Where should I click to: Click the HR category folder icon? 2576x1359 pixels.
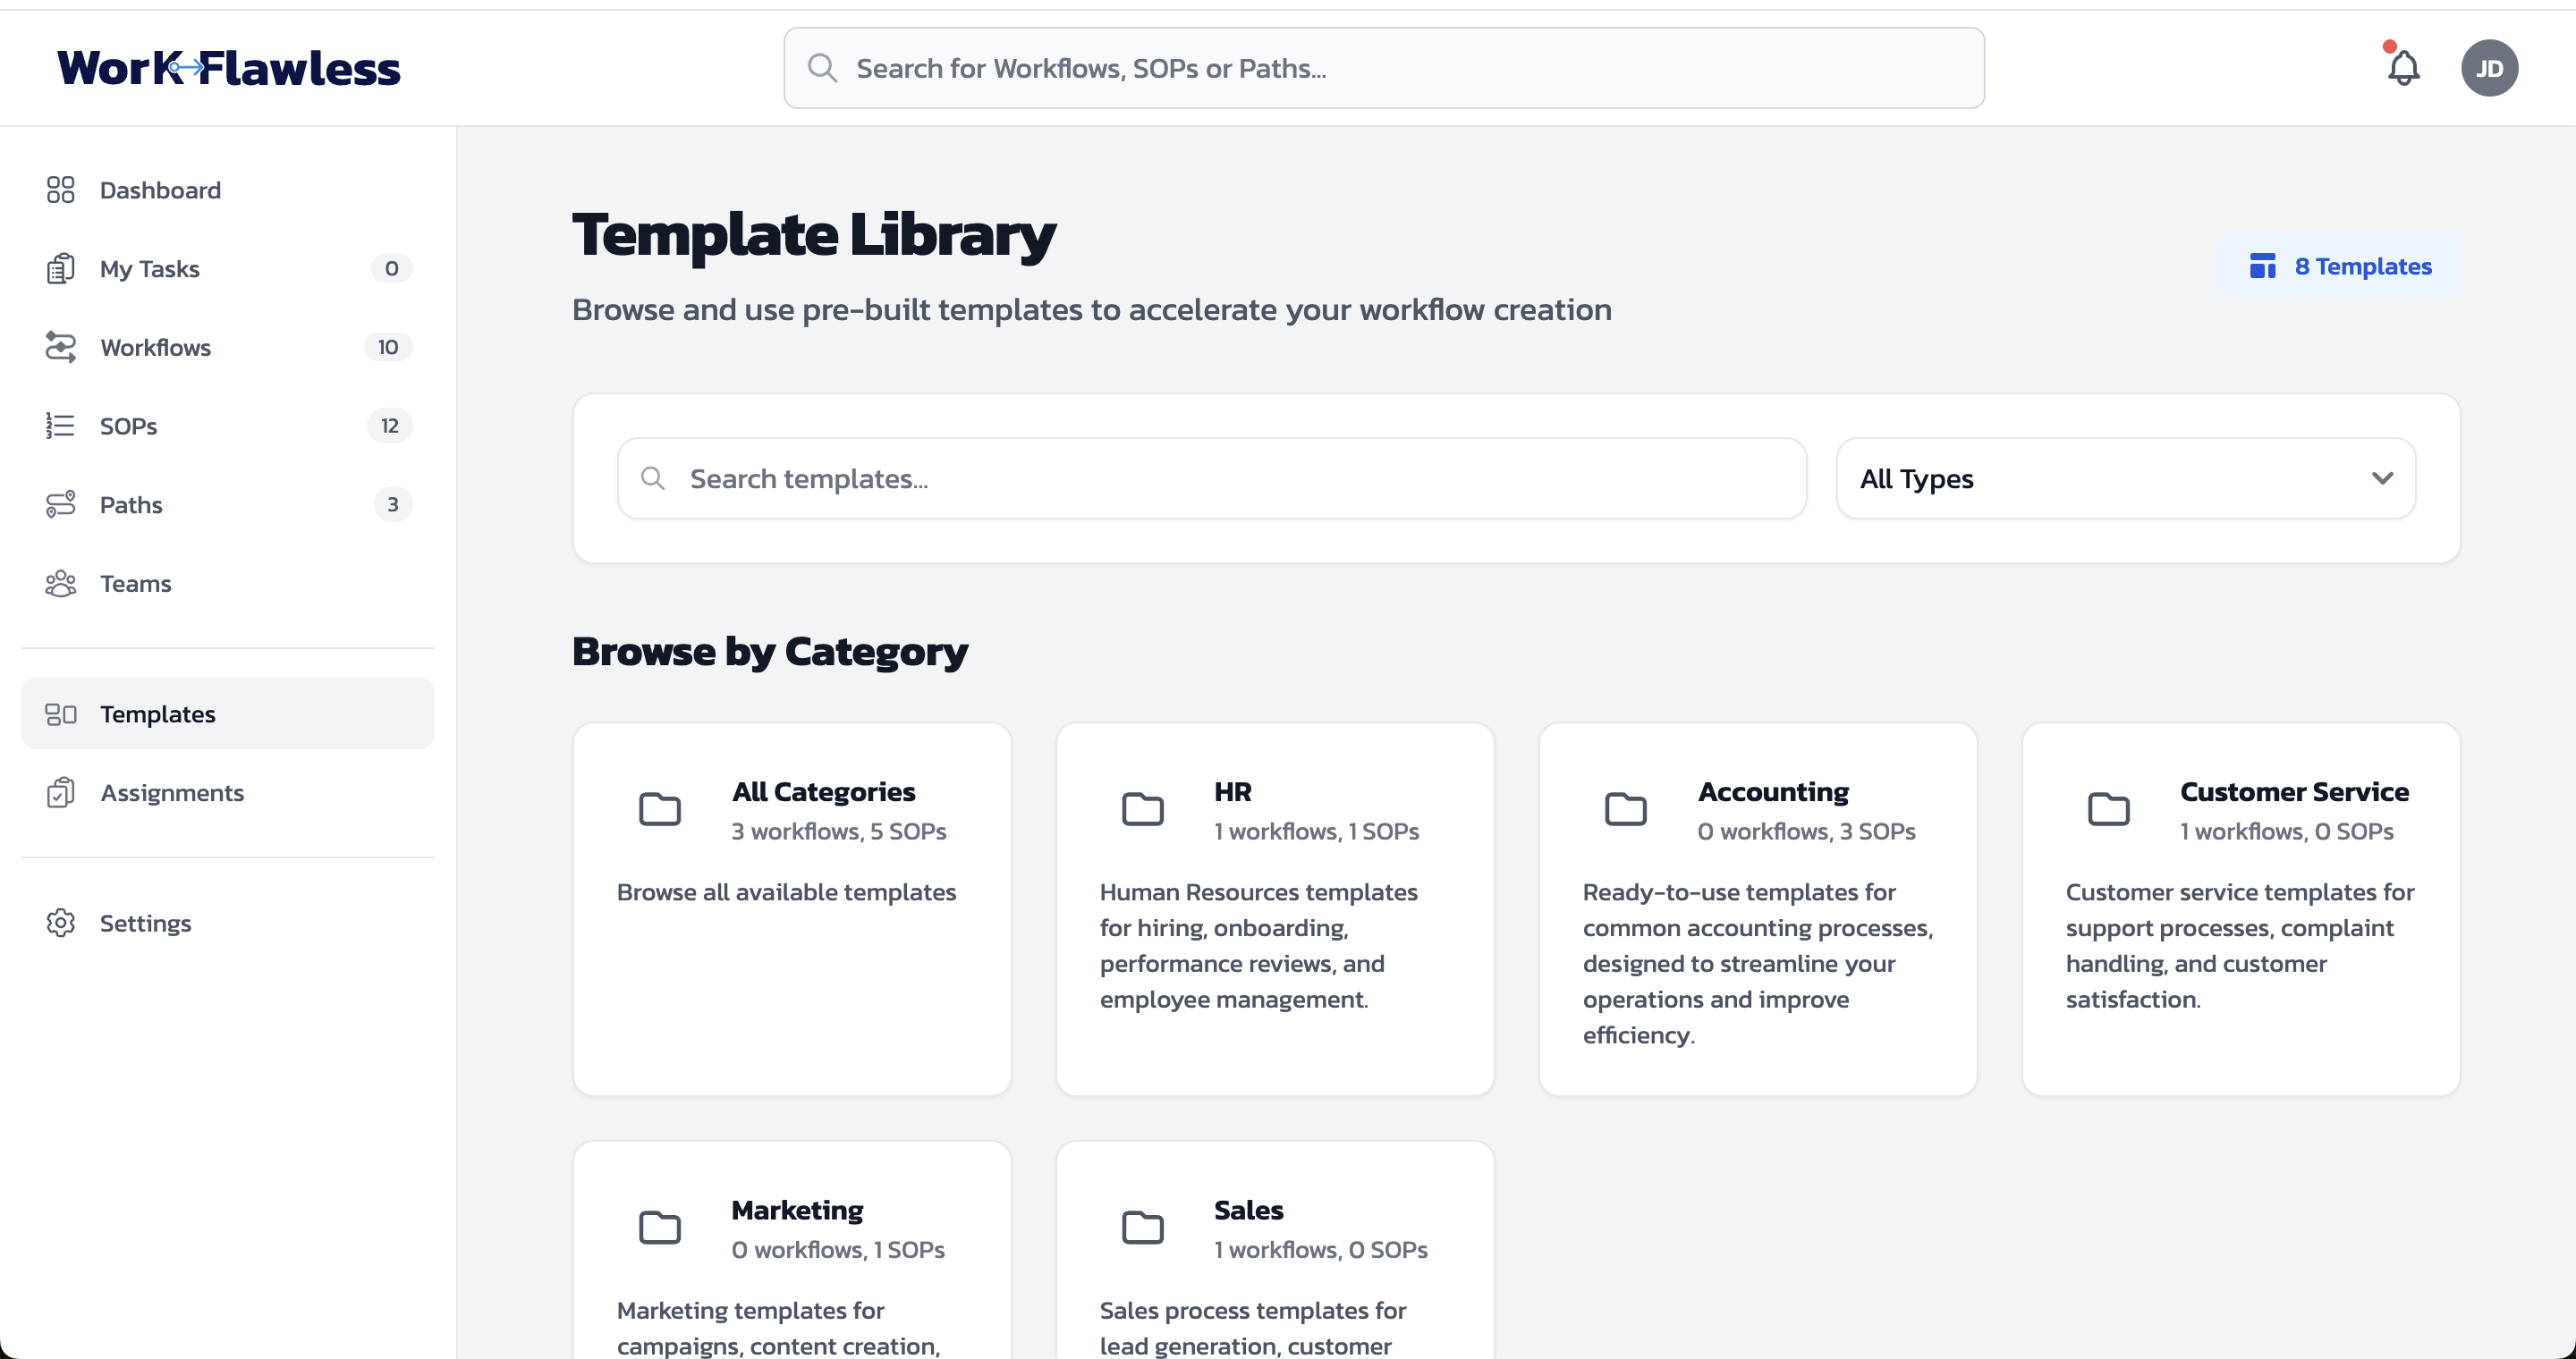point(1143,809)
